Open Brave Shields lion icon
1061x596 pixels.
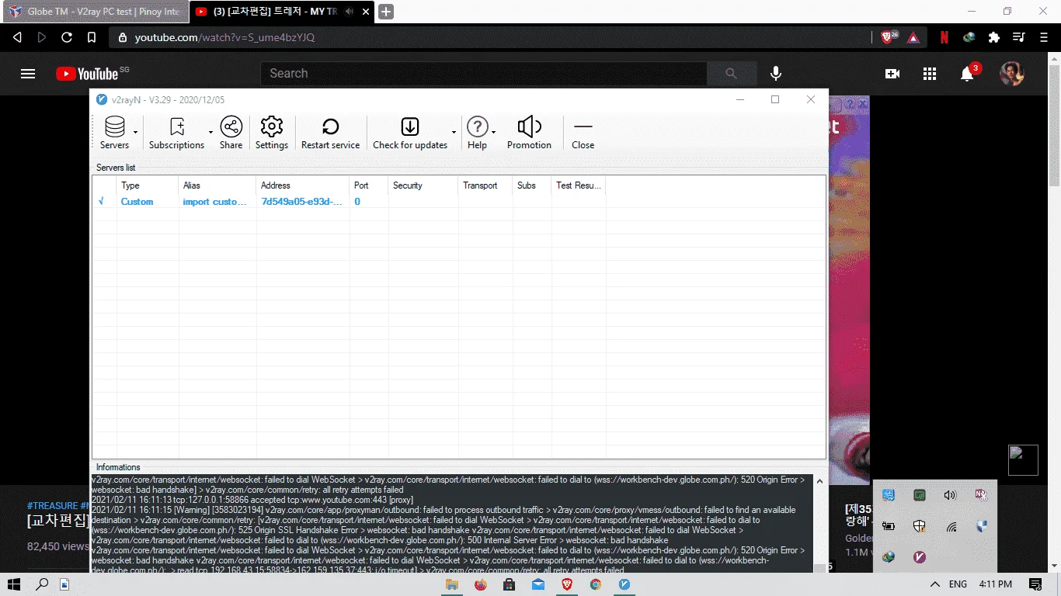point(889,37)
